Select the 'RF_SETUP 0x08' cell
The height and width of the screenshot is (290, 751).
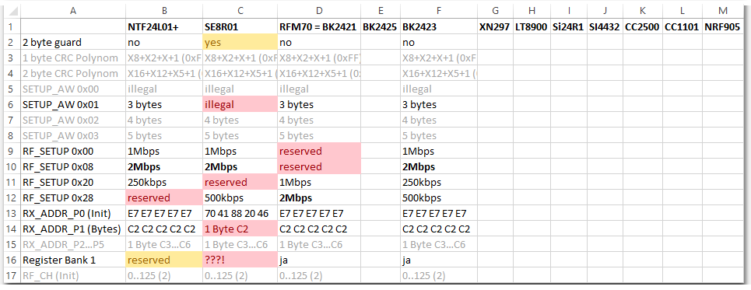coord(73,166)
